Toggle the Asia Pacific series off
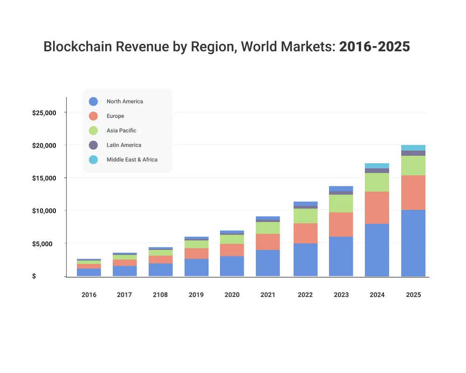Viewport: 466px width, 373px height. (121, 131)
